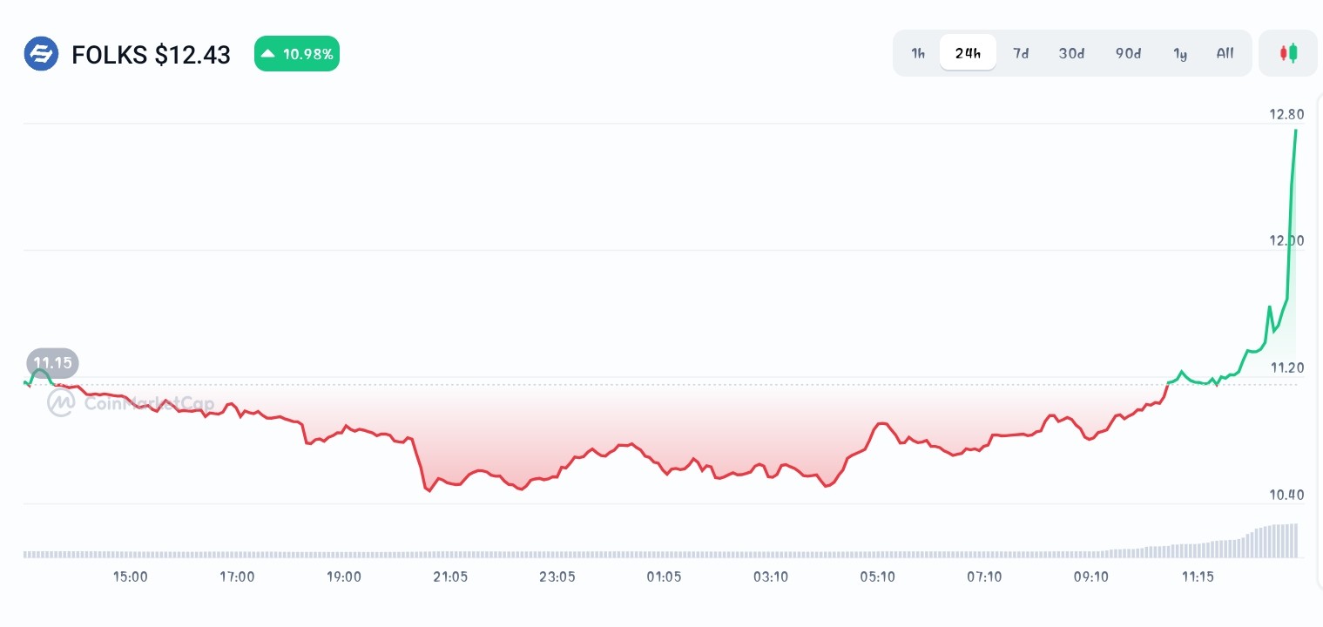This screenshot has height=627, width=1323.
Task: Click the 21:05 time axis label
Action: point(450,576)
